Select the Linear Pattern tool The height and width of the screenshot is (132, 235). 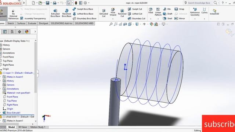coord(158,12)
